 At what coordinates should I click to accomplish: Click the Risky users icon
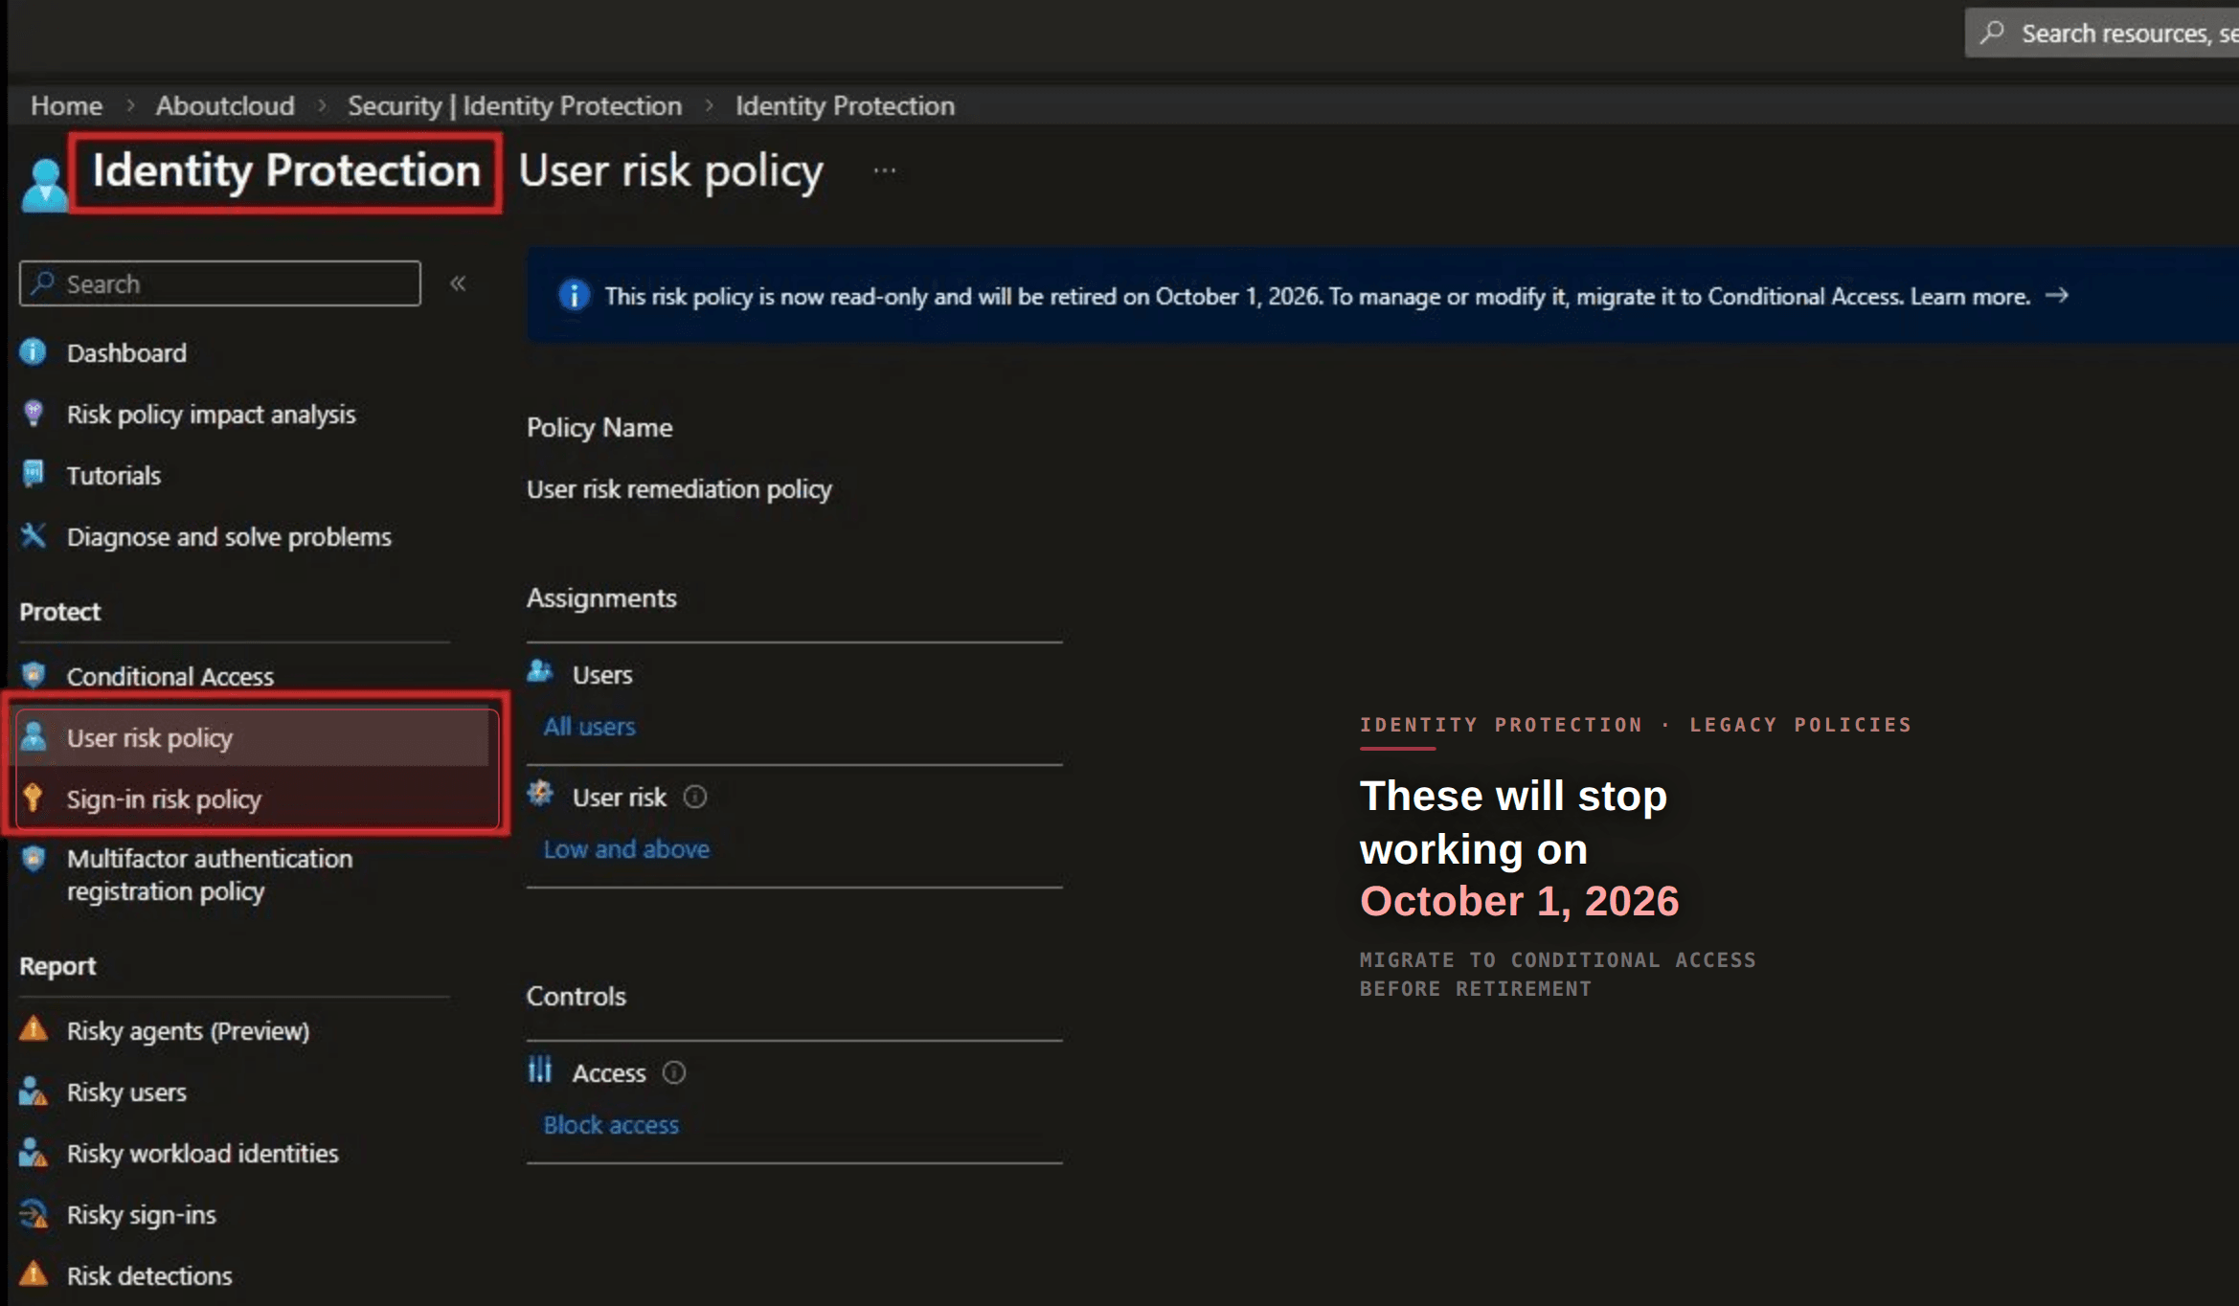click(34, 1091)
